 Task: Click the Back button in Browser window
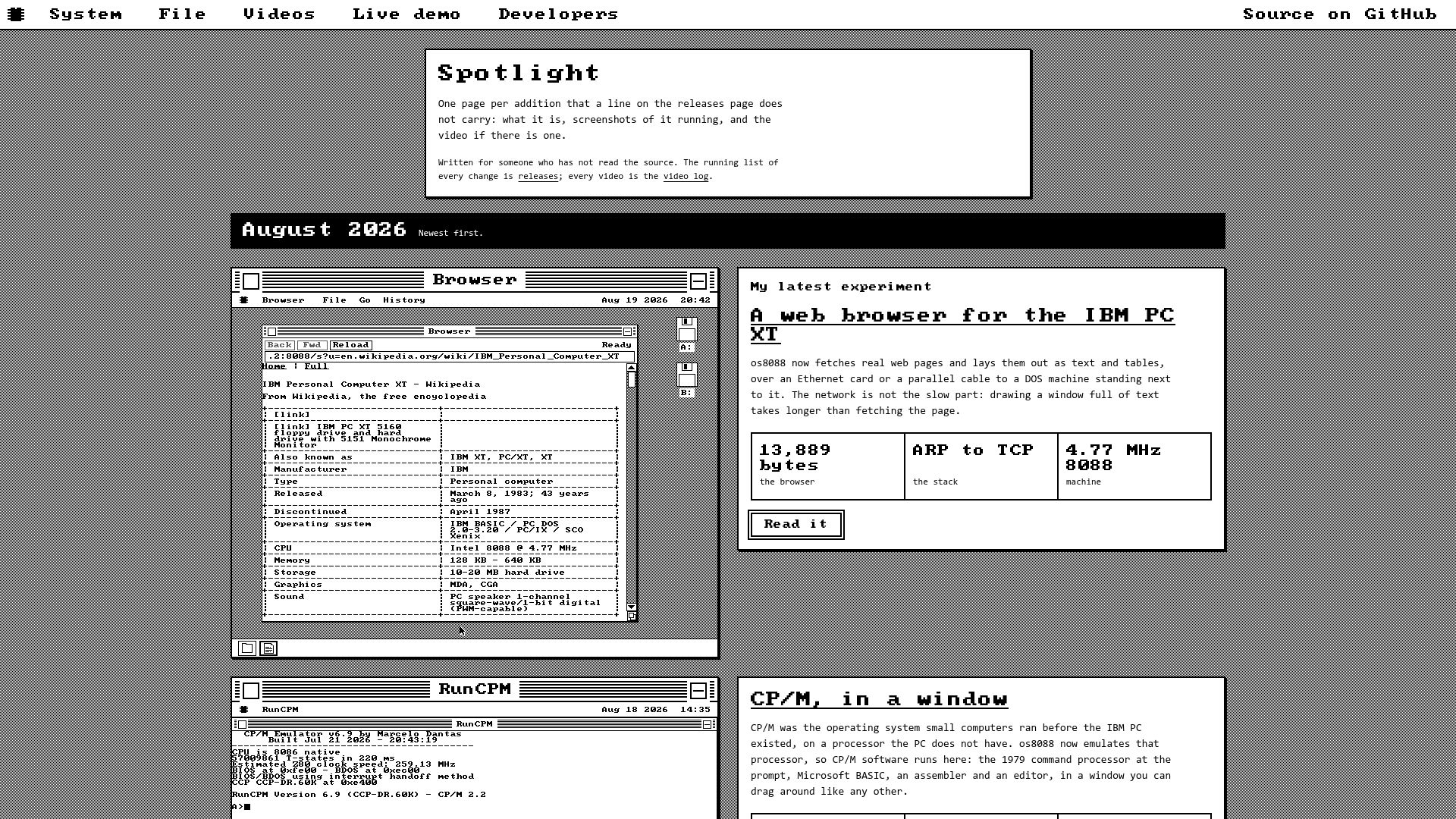pos(280,345)
